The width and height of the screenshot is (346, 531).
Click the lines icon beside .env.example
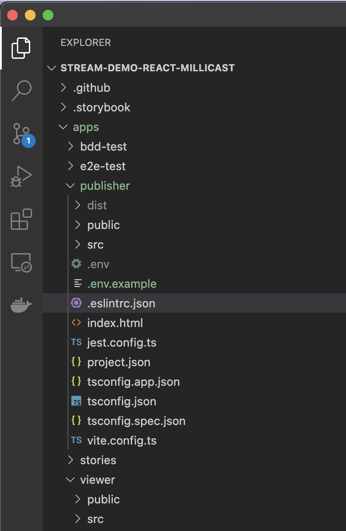point(78,283)
